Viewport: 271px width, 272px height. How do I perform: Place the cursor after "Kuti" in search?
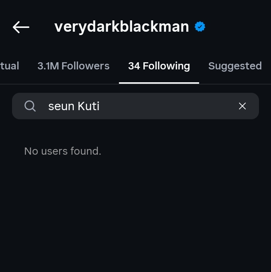click(100, 106)
